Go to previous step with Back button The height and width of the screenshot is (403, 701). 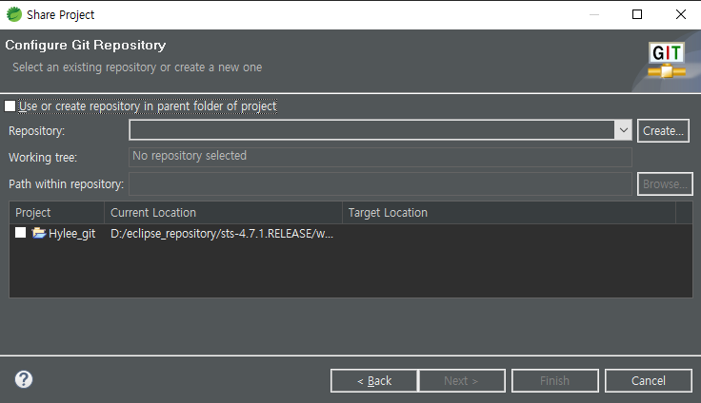373,380
